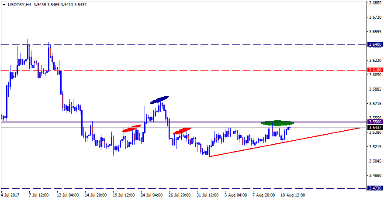This screenshot has height=200, width=384.
Task: Click the 4 Jul 2017 date label
Action: (11, 195)
